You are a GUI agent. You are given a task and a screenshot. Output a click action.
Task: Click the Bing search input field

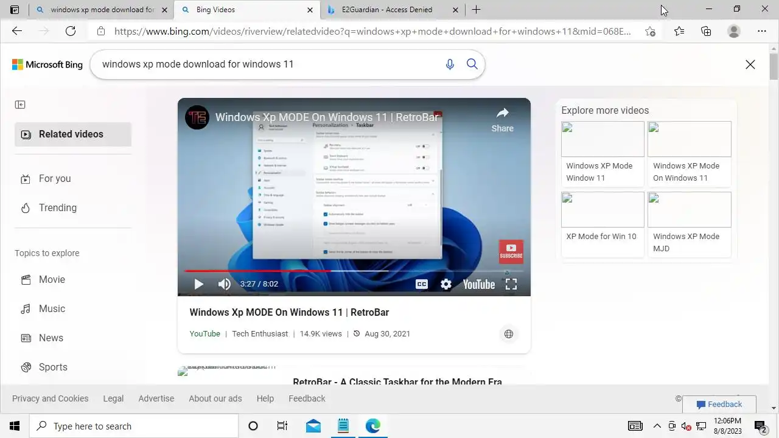[268, 64]
